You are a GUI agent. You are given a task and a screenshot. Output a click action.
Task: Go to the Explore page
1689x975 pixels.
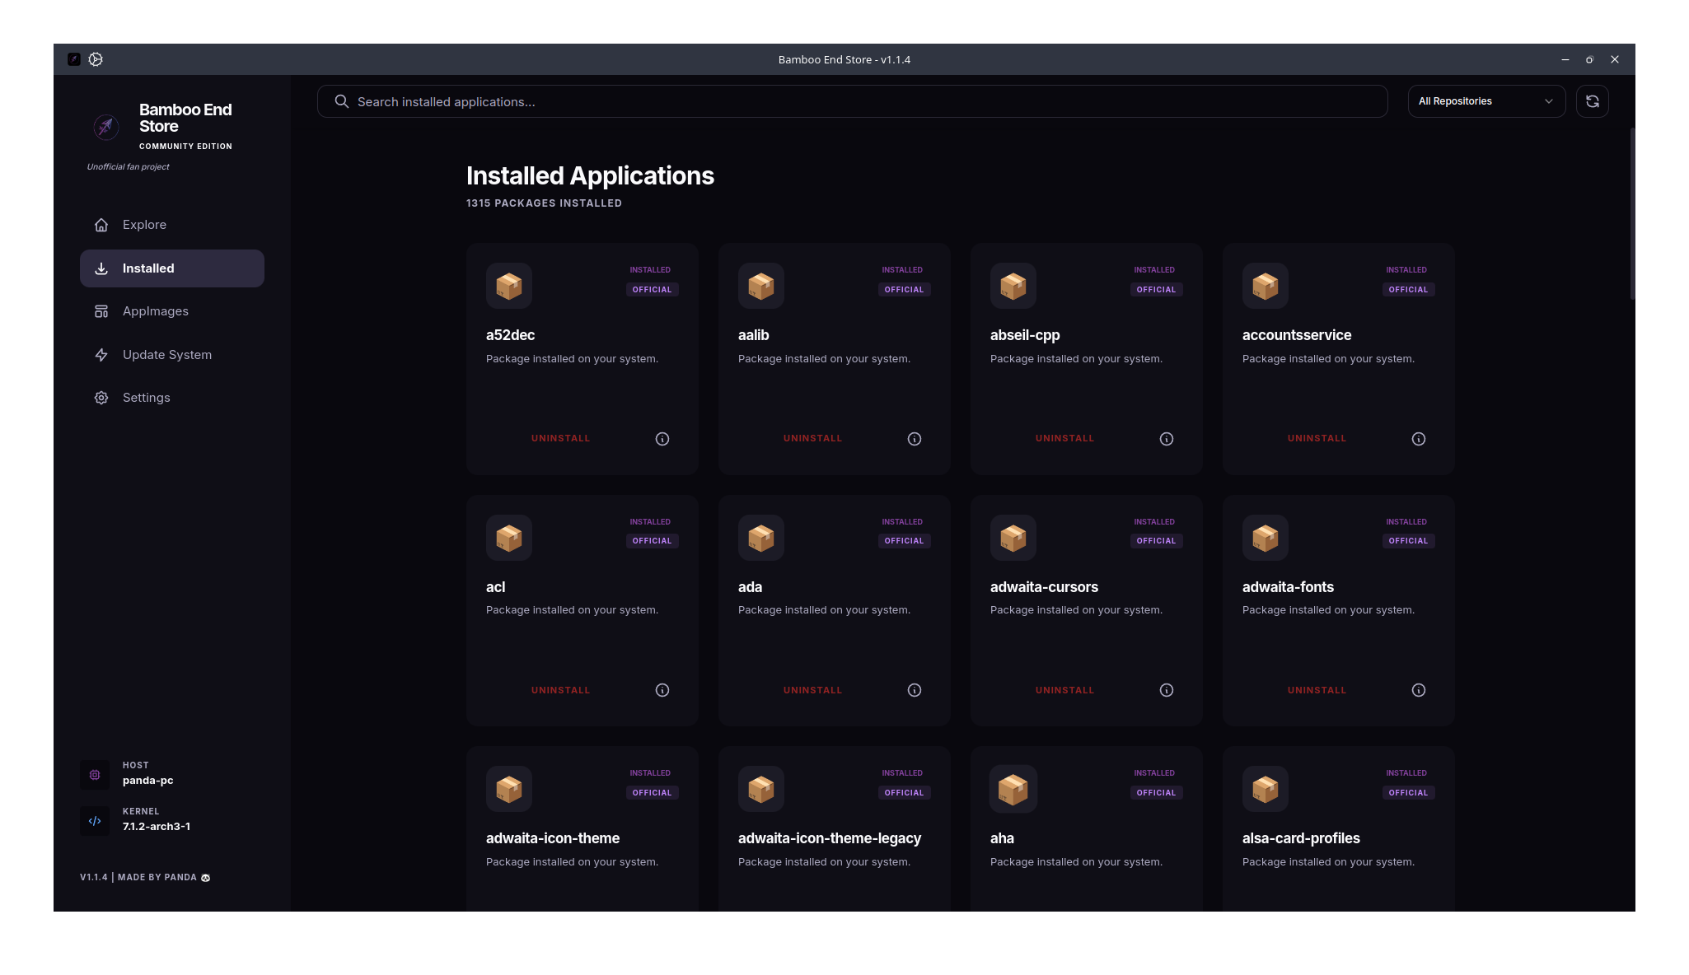click(x=172, y=225)
